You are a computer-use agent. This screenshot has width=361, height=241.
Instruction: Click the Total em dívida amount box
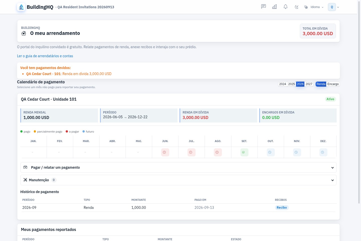[318, 31]
